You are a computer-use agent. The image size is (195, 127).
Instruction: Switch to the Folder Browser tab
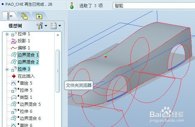tap(24, 16)
